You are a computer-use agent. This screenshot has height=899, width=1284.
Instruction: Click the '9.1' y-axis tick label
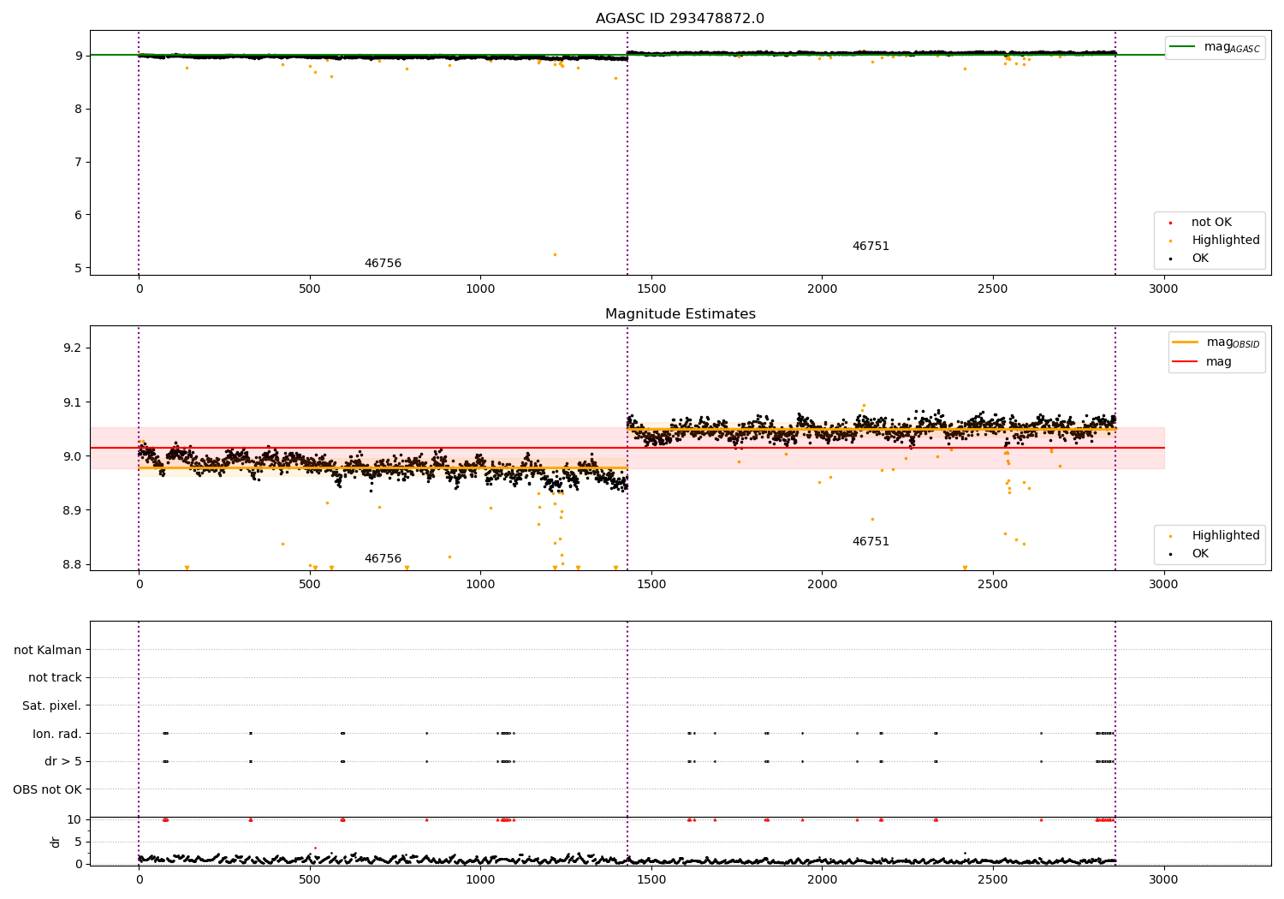pyautogui.click(x=72, y=402)
